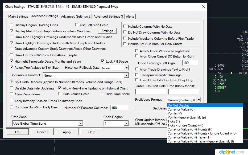
Task: Toggle Allow Real-Time Updating of Historical Chart
Action: (x=60, y=88)
